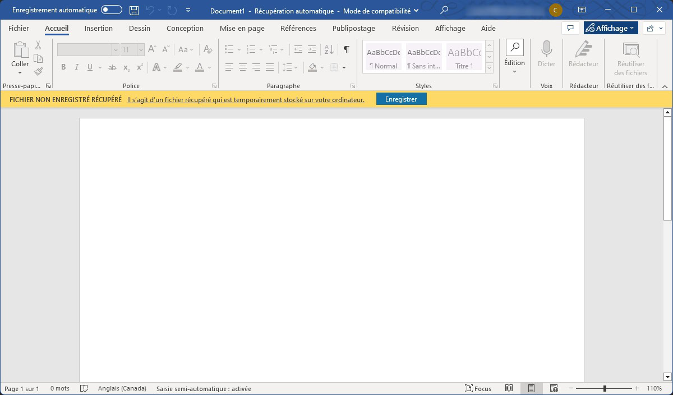Viewport: 673px width, 395px height.
Task: Toggle Enregistrement automatique switch
Action: pos(112,10)
